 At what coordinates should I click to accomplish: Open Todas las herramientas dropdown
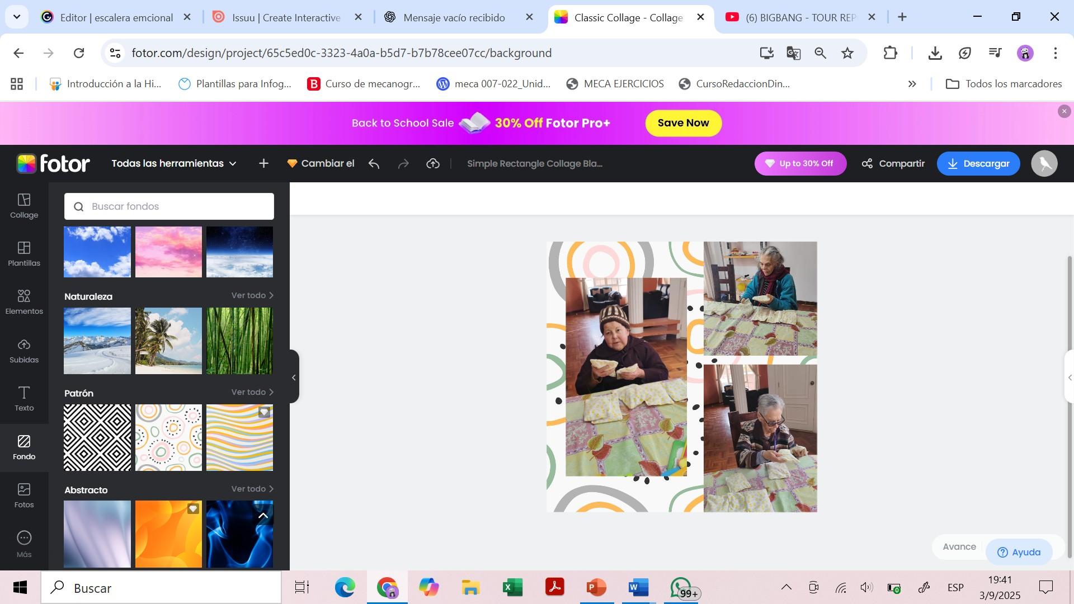173,164
